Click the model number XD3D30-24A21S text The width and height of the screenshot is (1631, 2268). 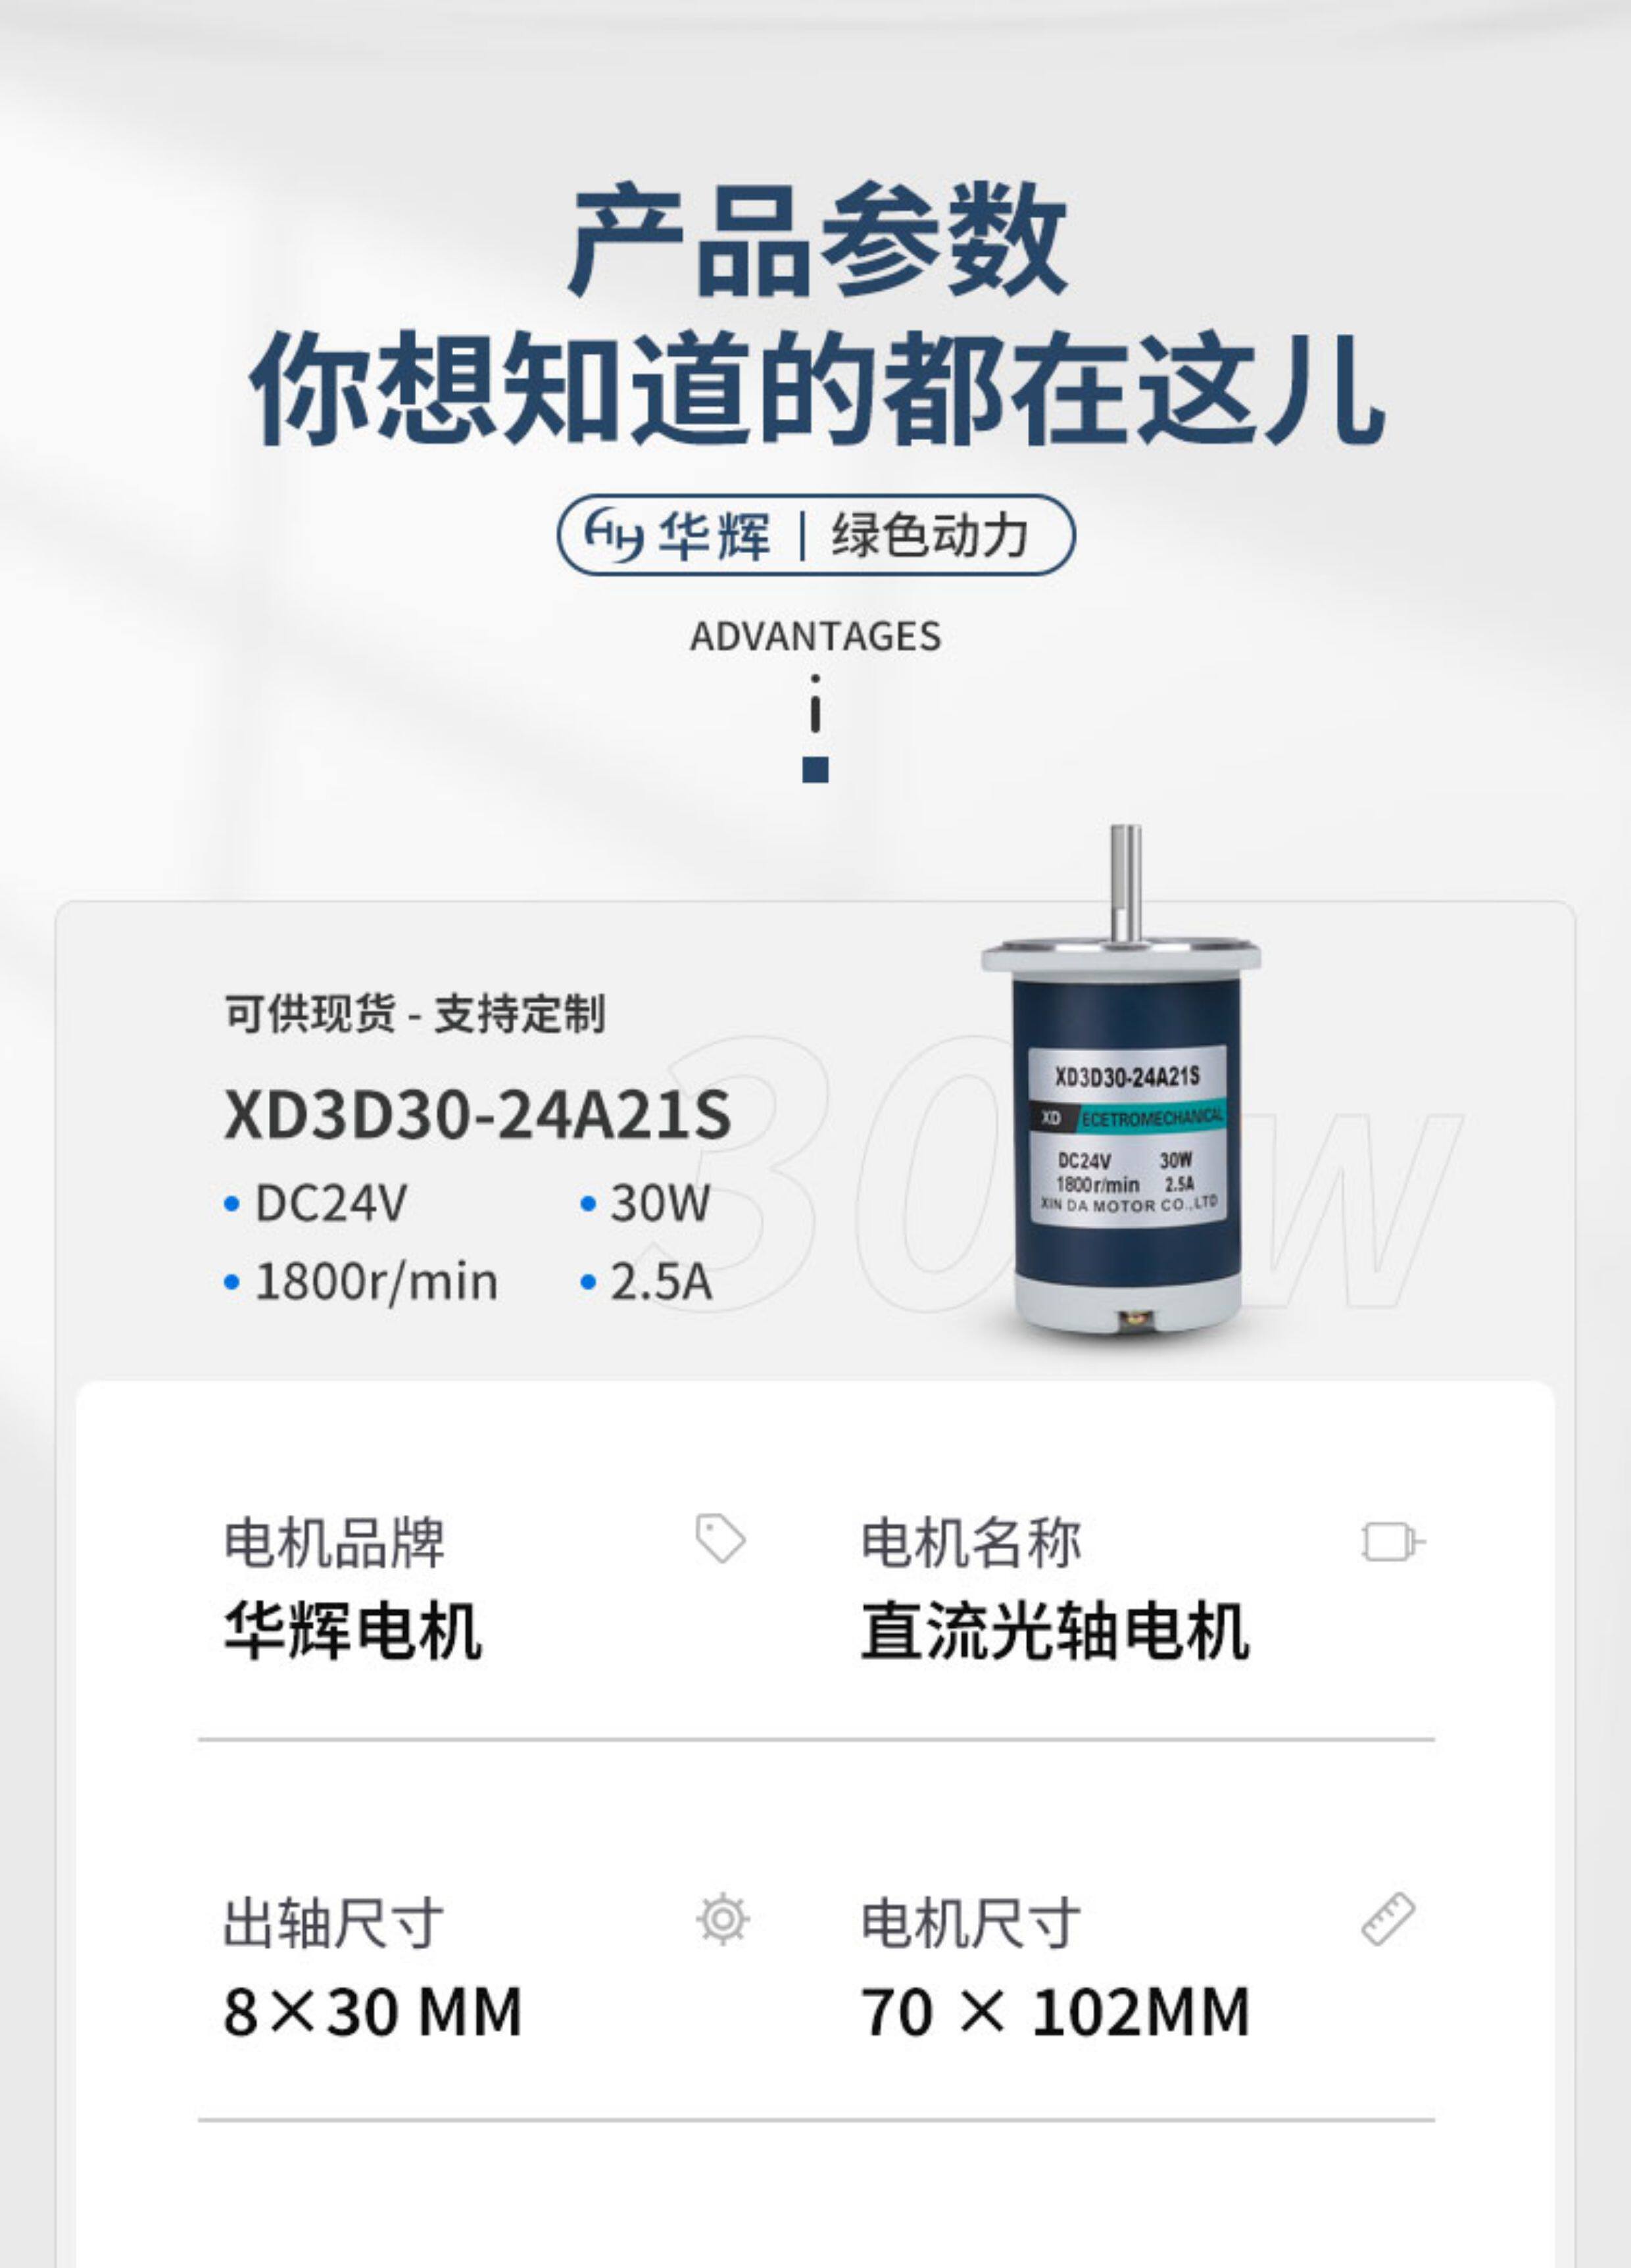[x=478, y=1115]
